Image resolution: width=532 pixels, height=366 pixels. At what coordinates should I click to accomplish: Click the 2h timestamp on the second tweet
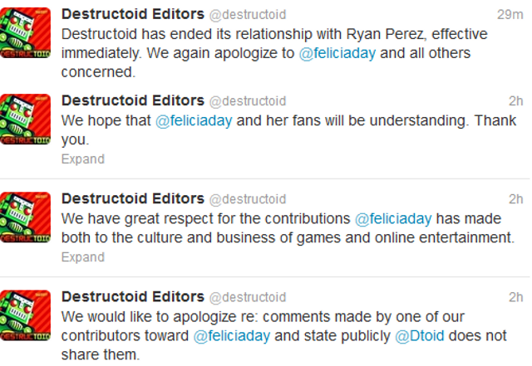[515, 100]
